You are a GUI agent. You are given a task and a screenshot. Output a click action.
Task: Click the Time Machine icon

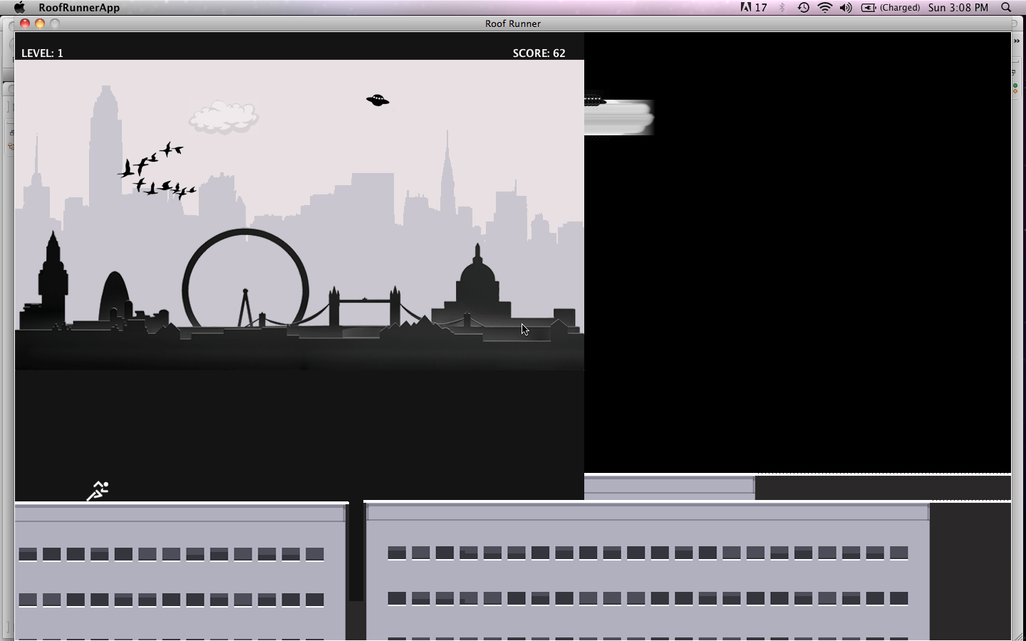tap(803, 7)
